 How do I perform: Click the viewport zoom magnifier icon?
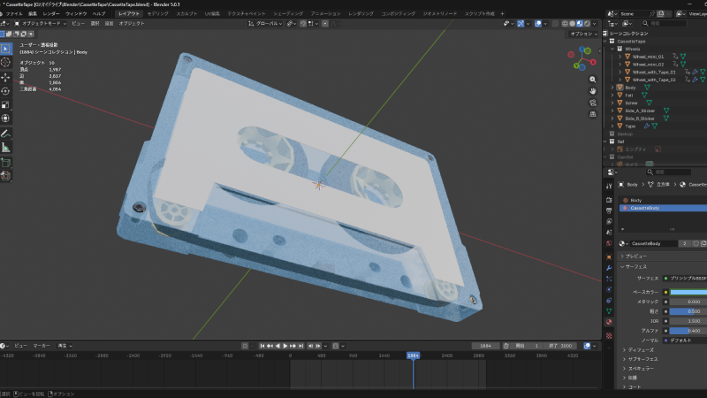(x=593, y=79)
